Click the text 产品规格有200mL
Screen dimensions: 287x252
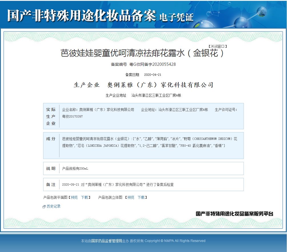tap(75, 168)
